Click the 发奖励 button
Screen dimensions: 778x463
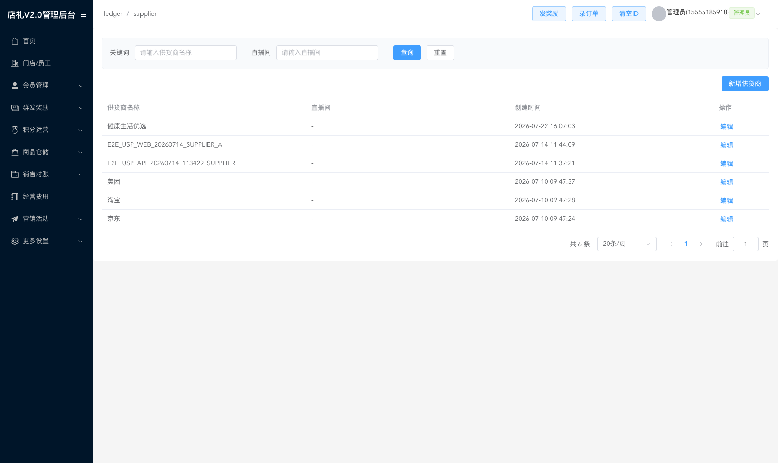tap(549, 14)
